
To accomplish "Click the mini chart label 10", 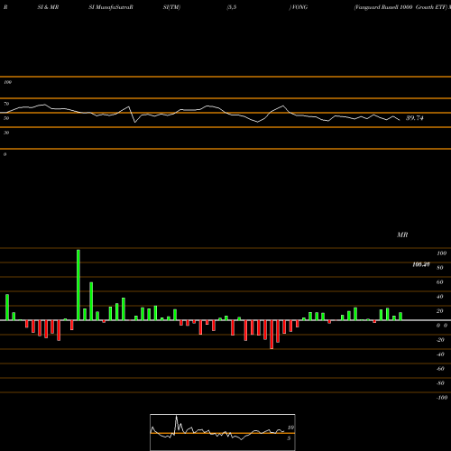I will coord(290,428).
